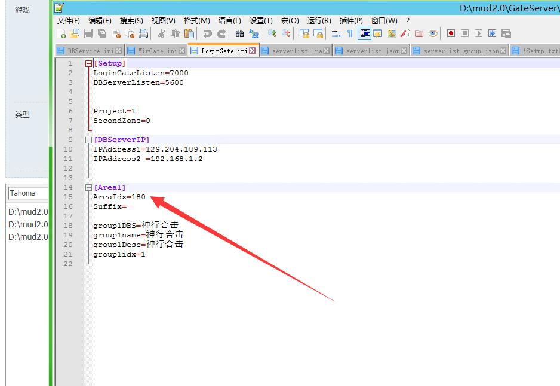
Task: Toggle show all characters (pilcrow) button
Action: click(x=350, y=33)
